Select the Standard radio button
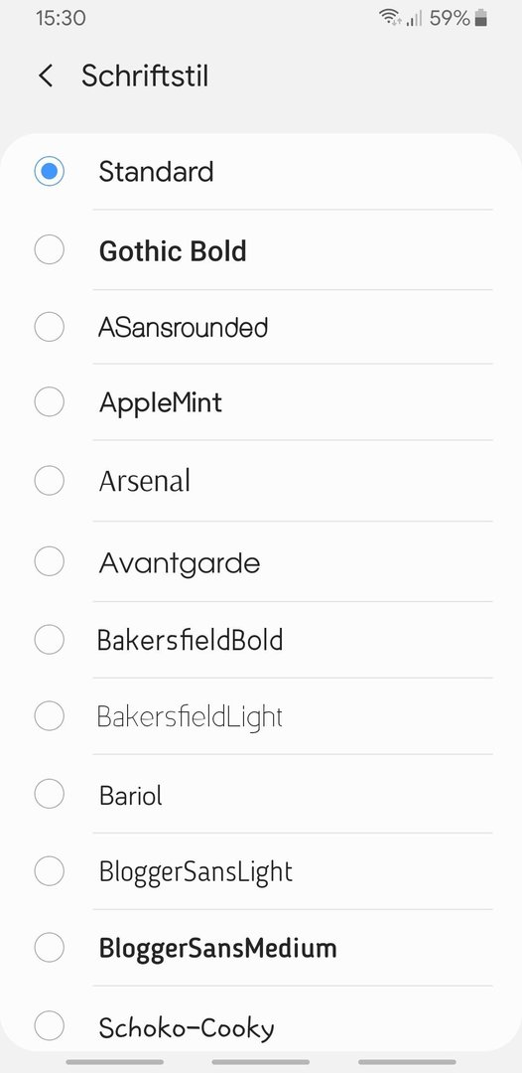Image resolution: width=522 pixels, height=1073 pixels. pyautogui.click(x=50, y=171)
